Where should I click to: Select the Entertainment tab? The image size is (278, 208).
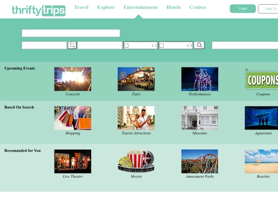click(141, 7)
